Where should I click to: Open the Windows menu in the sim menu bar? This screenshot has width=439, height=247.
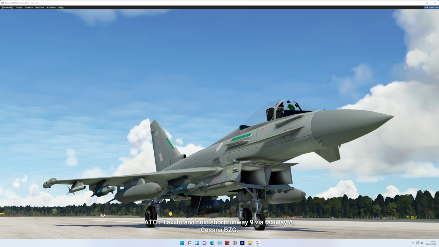click(51, 7)
